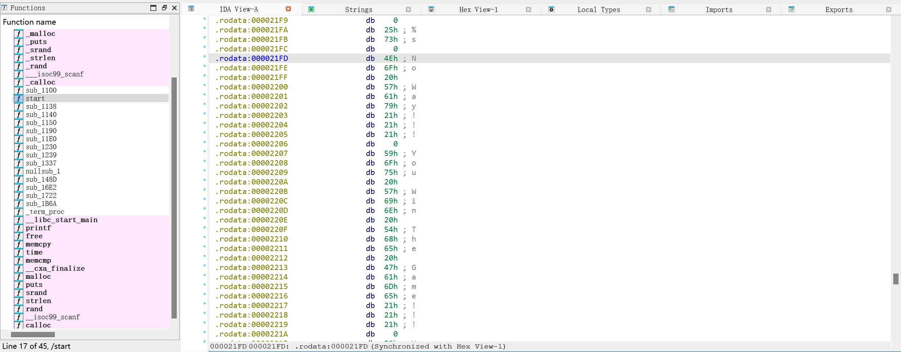This screenshot has width=901, height=352.
Task: Click address .rodata:00002207 in disassembly
Action: pyautogui.click(x=251, y=153)
